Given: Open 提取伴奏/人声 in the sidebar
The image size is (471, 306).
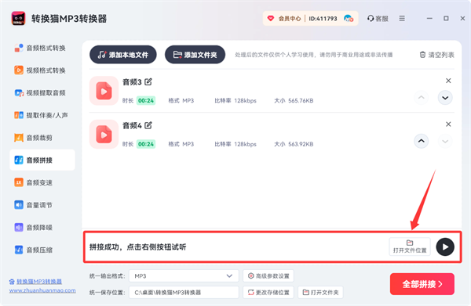Looking at the screenshot, I should point(41,115).
